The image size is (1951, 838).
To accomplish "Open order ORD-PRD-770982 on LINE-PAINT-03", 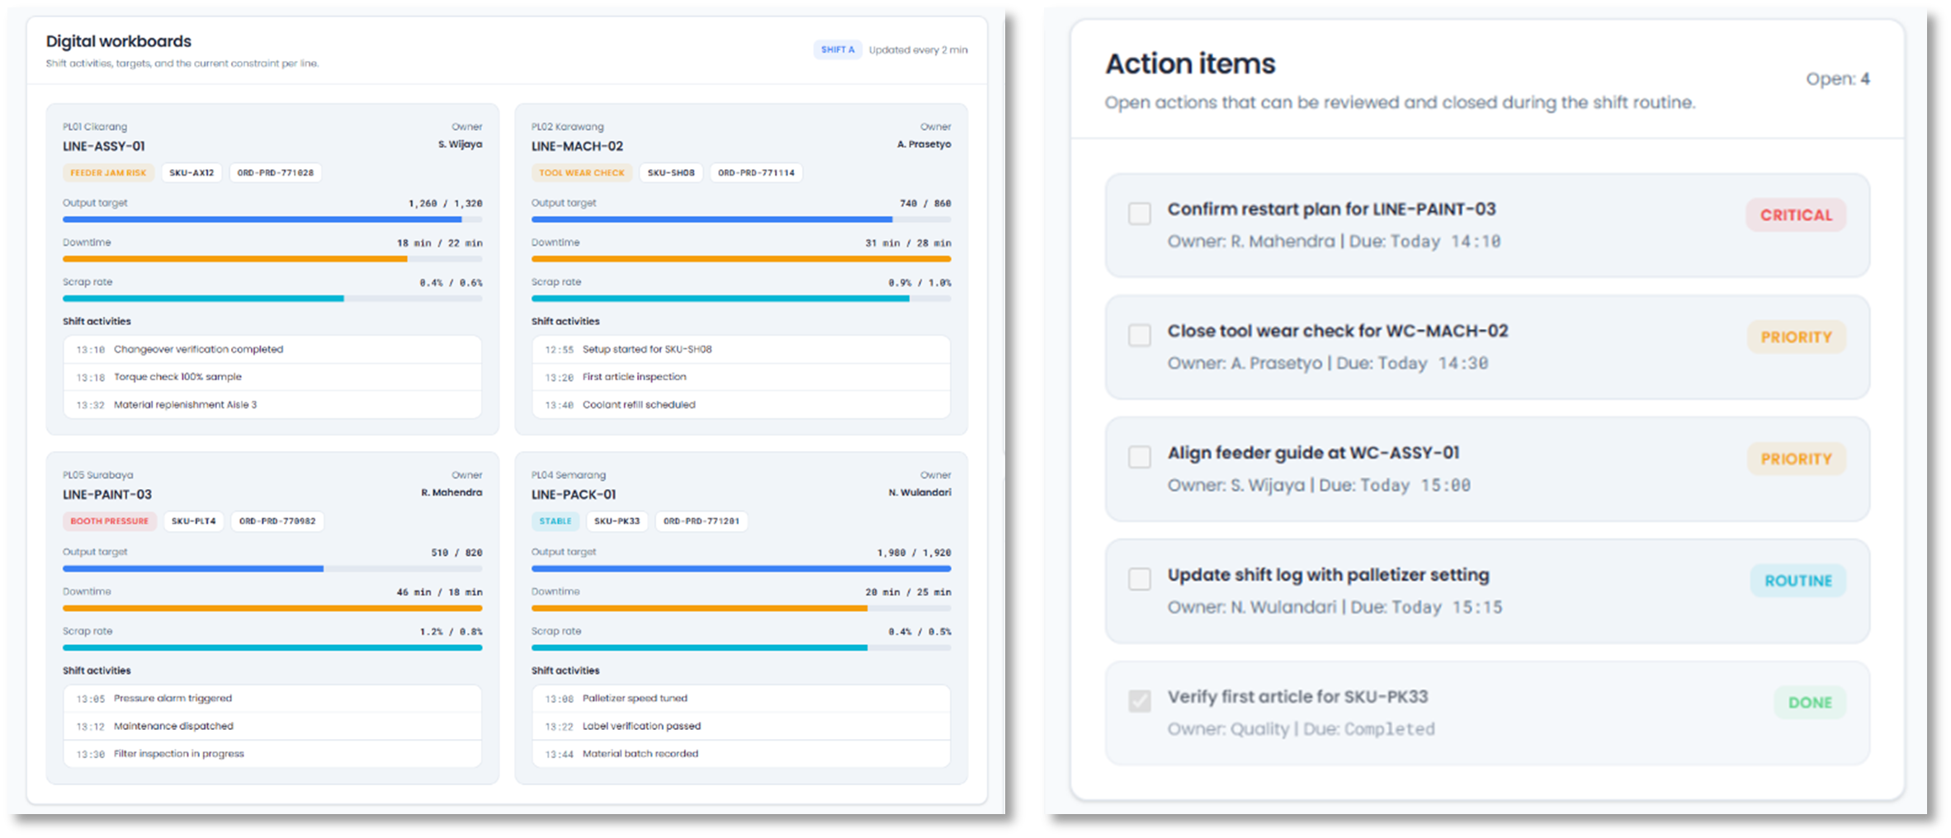I will coord(277,521).
